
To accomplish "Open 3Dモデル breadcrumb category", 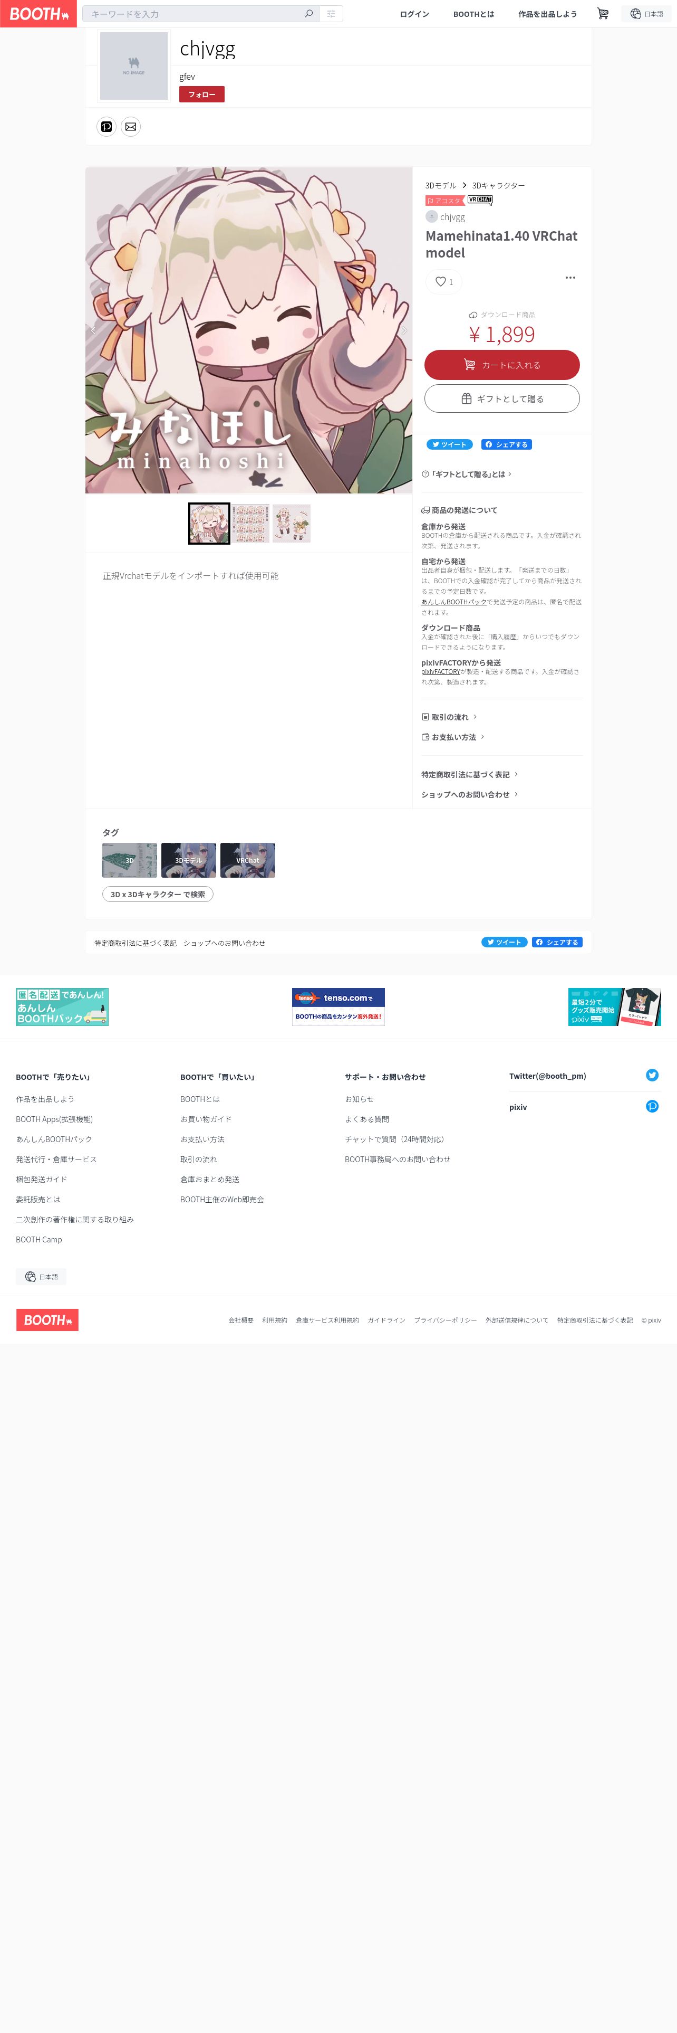I will coord(441,185).
